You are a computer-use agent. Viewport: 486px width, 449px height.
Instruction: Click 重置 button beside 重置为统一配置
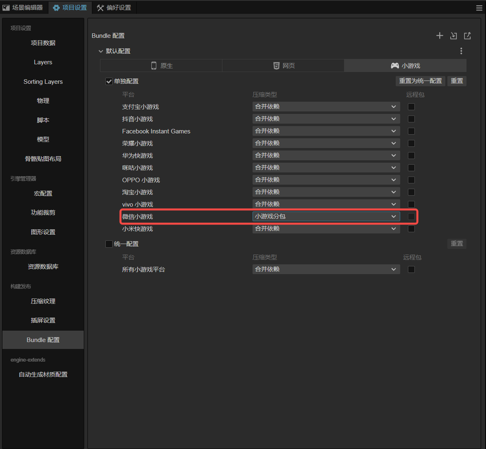457,81
